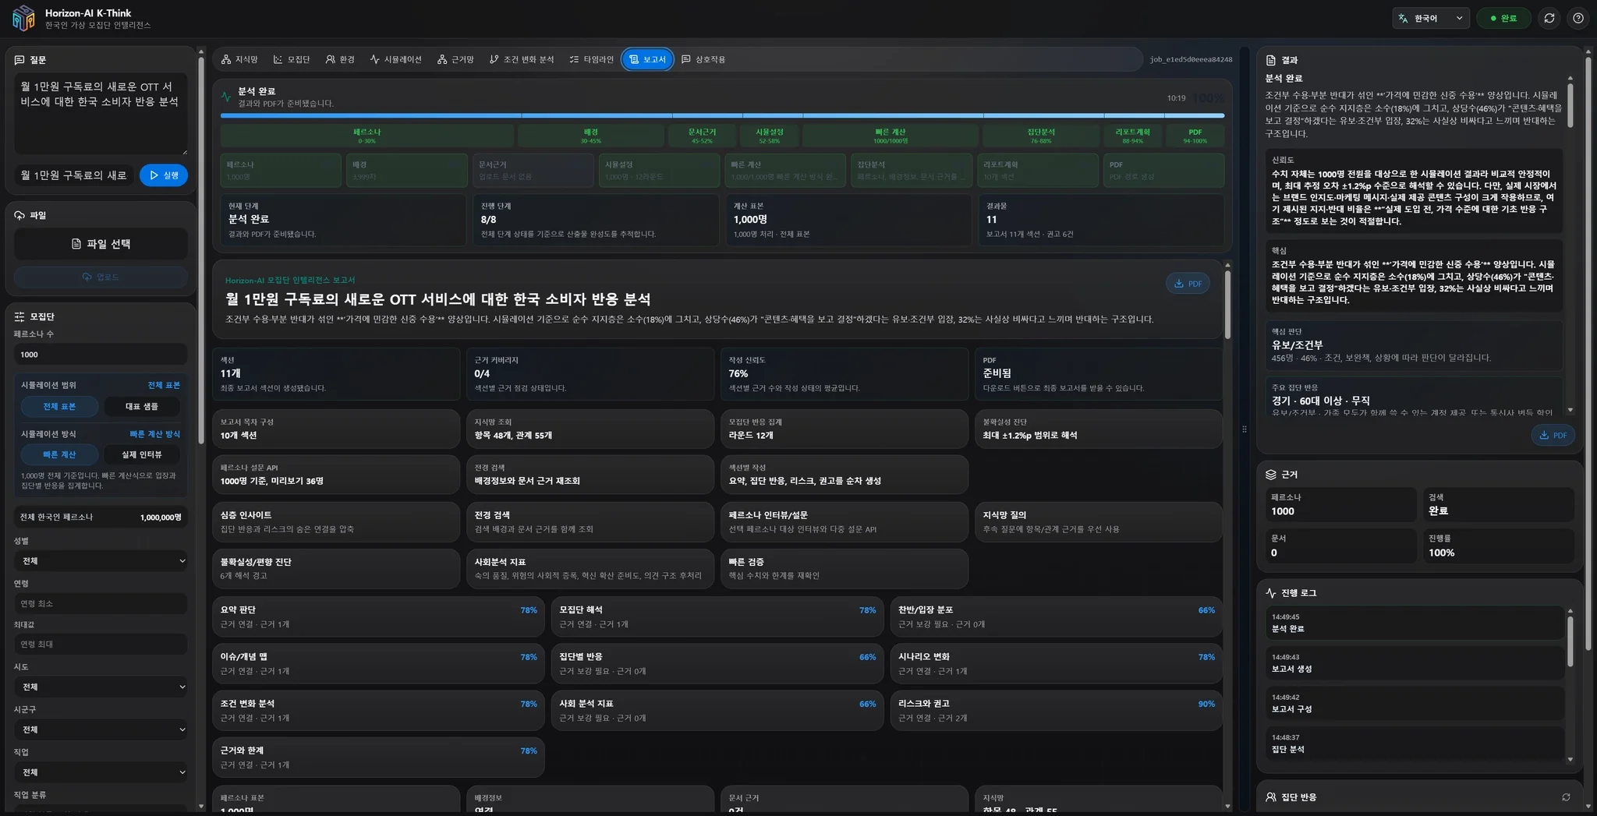Image resolution: width=1597 pixels, height=816 pixels.
Task: Click the disabled 업로드 upload button
Action: (101, 277)
